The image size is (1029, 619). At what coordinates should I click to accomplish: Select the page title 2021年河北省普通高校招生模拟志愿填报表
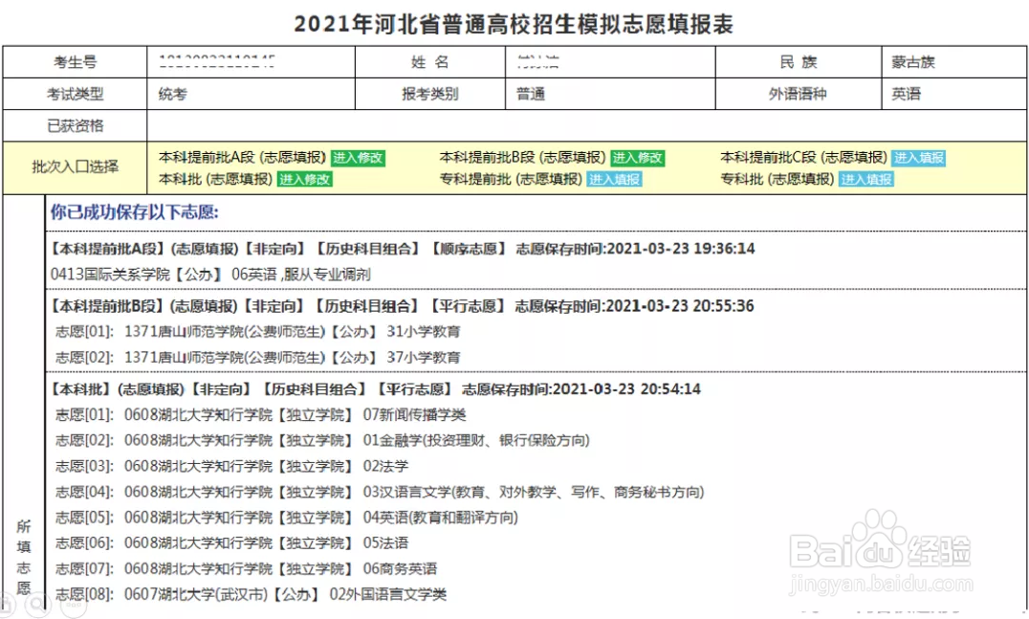(514, 24)
